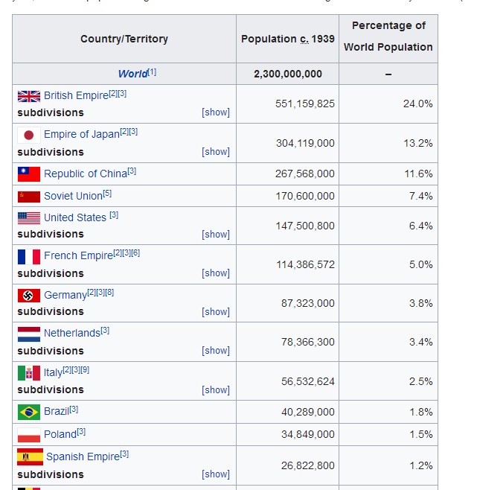Show the United States subdivisions
The image size is (477, 490).
coord(216,235)
